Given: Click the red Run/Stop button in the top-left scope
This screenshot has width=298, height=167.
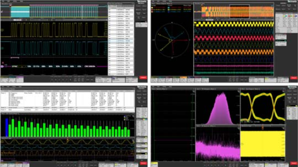Looking at the screenshot, I should (143, 77).
